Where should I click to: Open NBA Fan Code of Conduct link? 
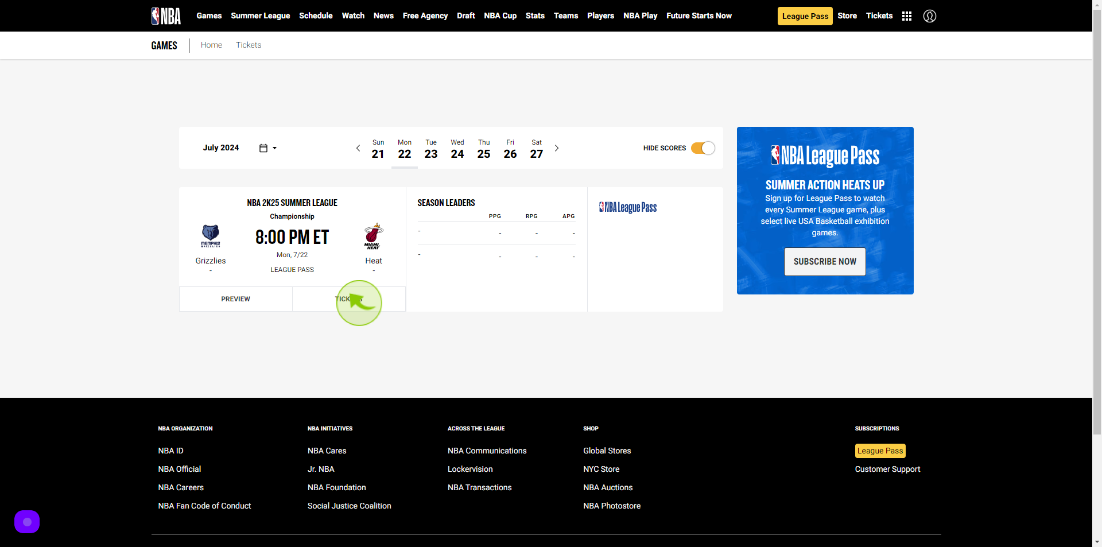click(x=204, y=506)
